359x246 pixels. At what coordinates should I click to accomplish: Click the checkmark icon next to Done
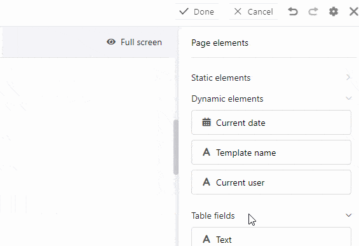pyautogui.click(x=184, y=11)
